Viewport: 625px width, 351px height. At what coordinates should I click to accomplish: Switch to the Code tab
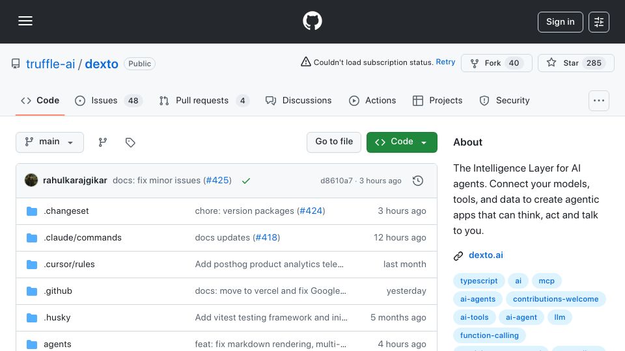(40, 101)
